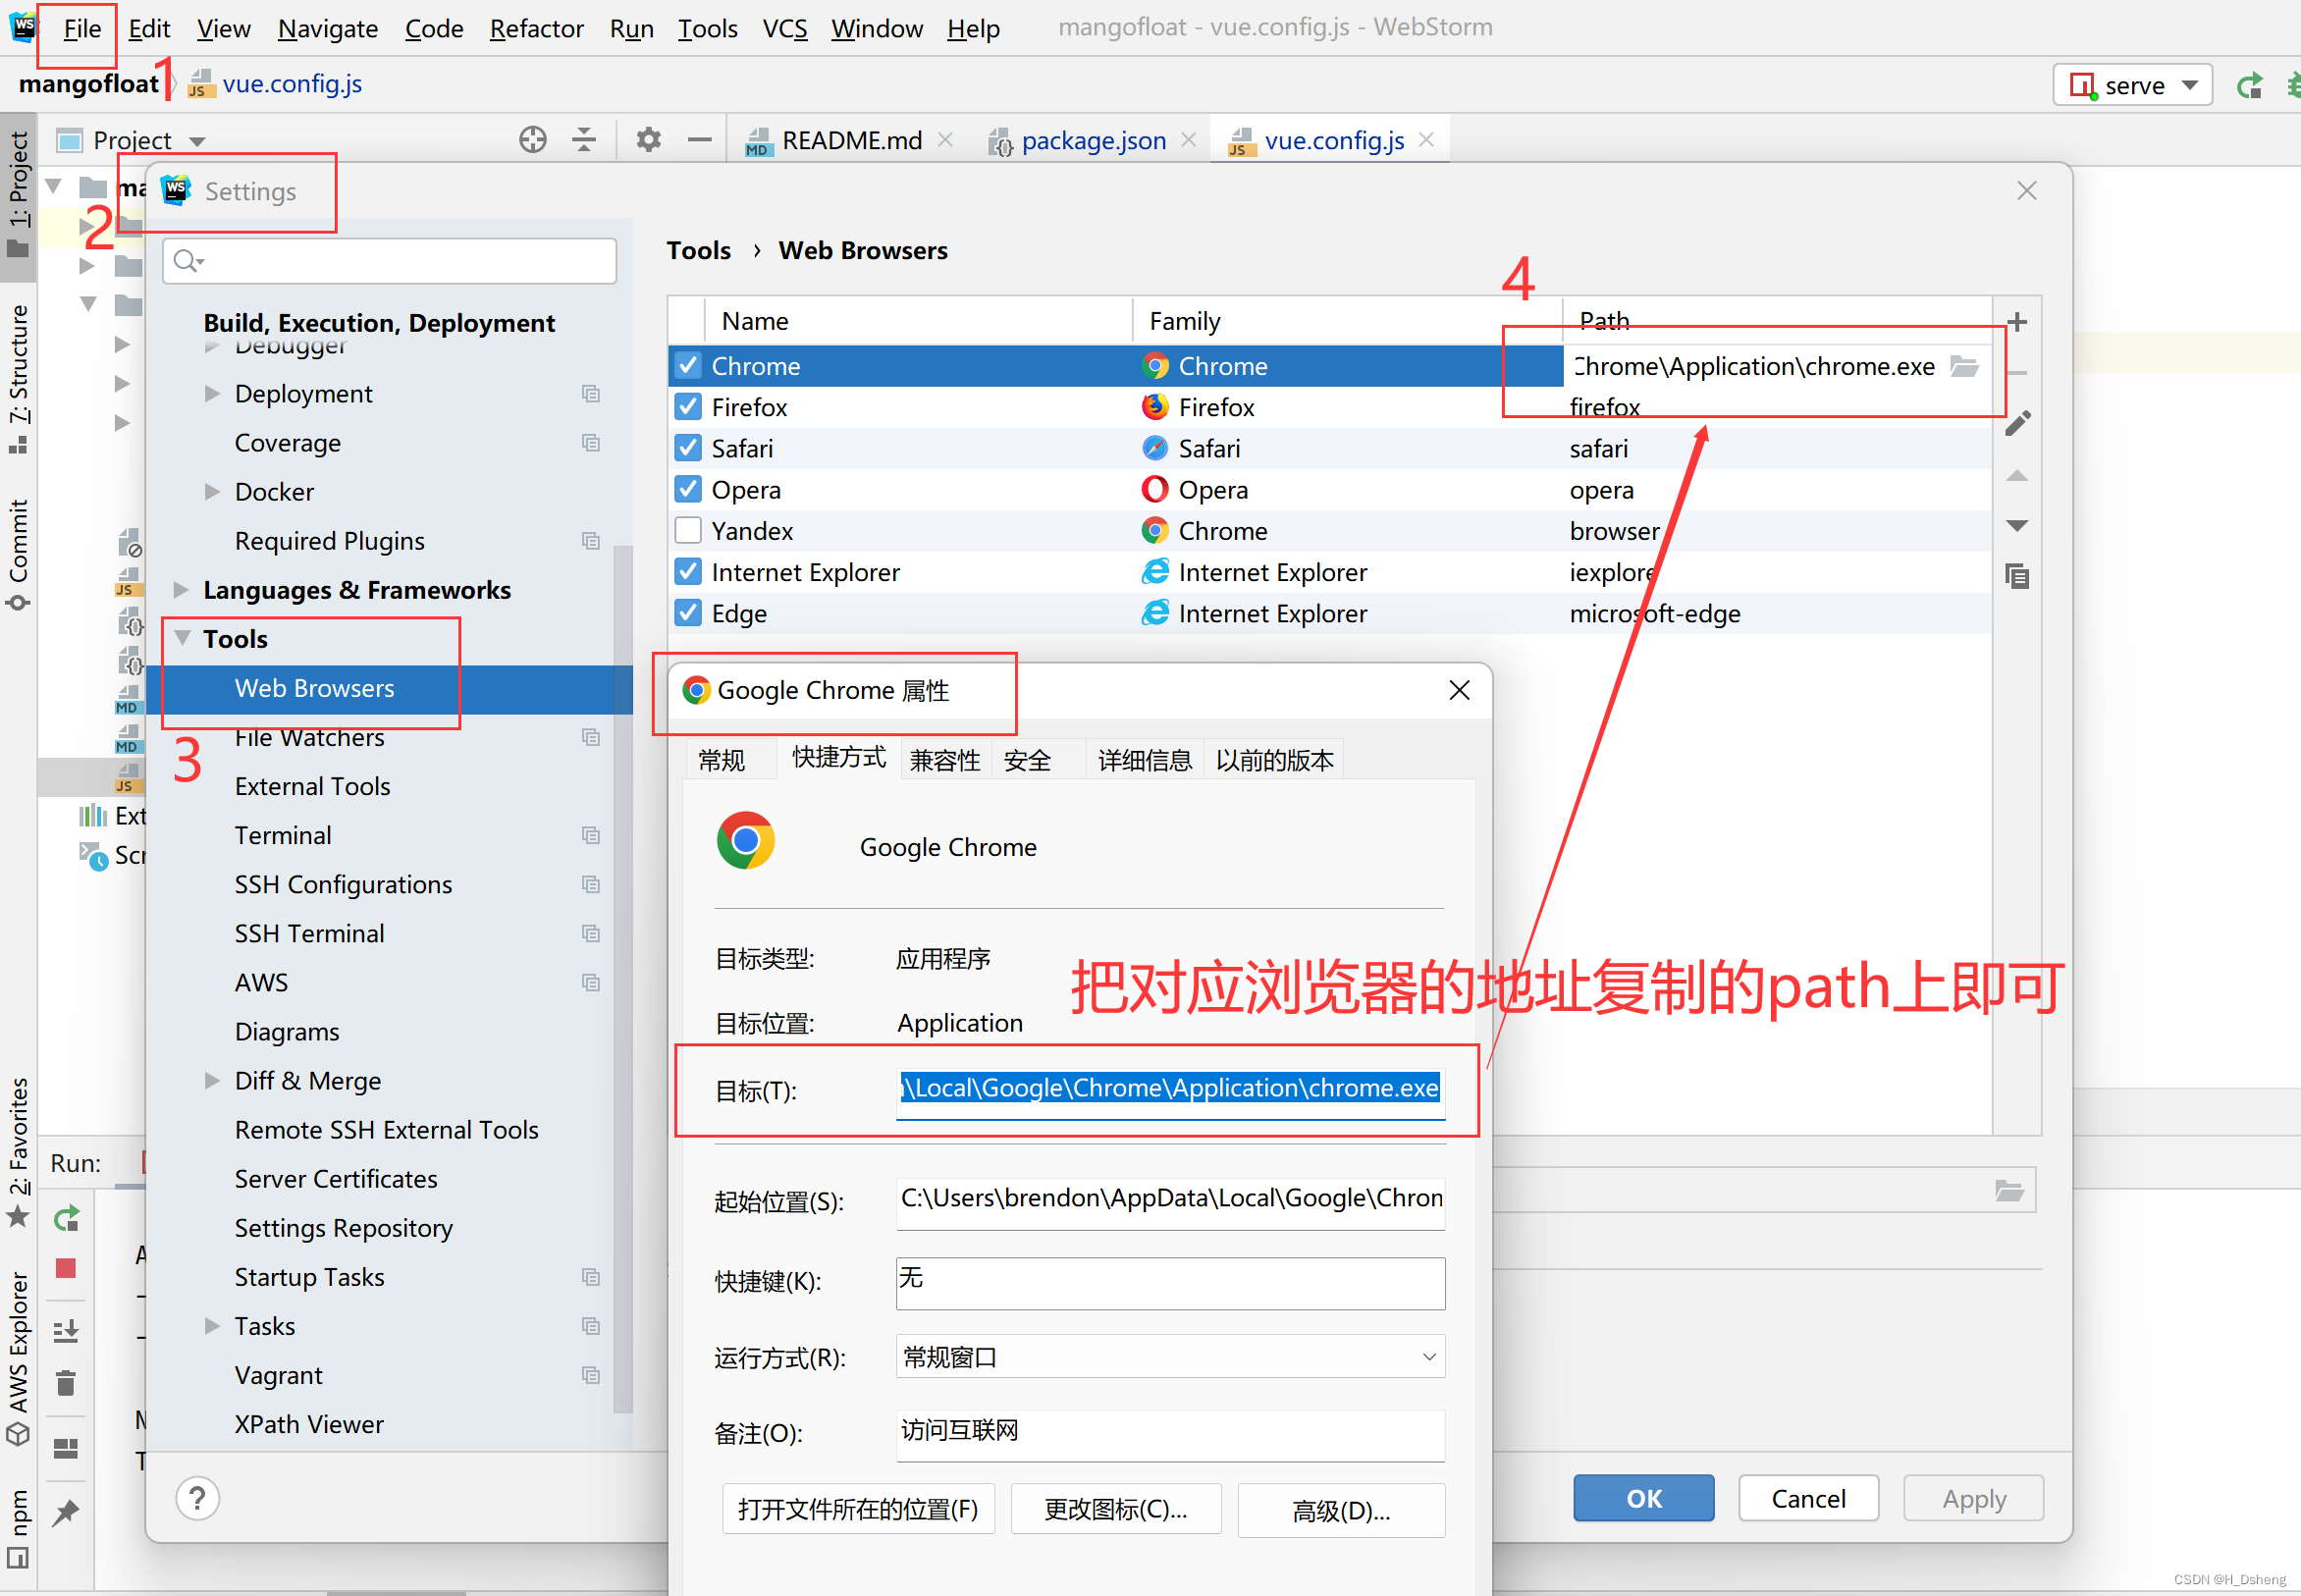Click the folder browse icon in Chrome path
The height and width of the screenshot is (1596, 2301).
(x=1964, y=366)
